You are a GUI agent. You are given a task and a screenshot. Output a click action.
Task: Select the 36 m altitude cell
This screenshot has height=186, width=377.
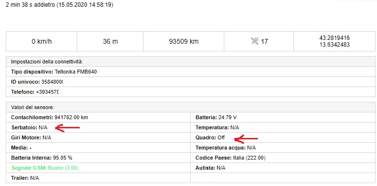tap(110, 41)
